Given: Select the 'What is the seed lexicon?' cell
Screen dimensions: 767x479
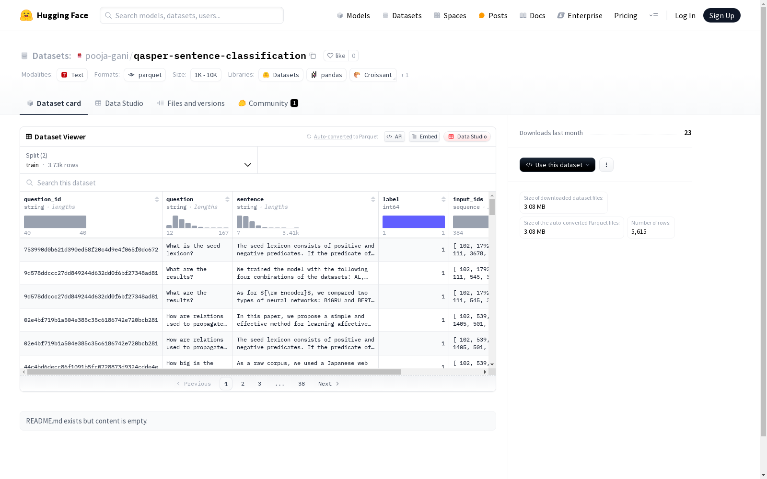Looking at the screenshot, I should coord(198,250).
